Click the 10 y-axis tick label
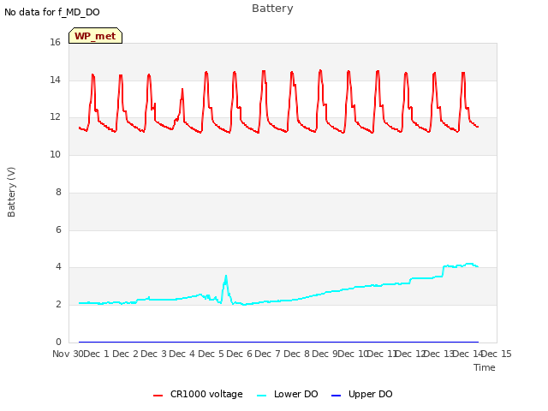The image size is (548, 411). click(x=55, y=154)
